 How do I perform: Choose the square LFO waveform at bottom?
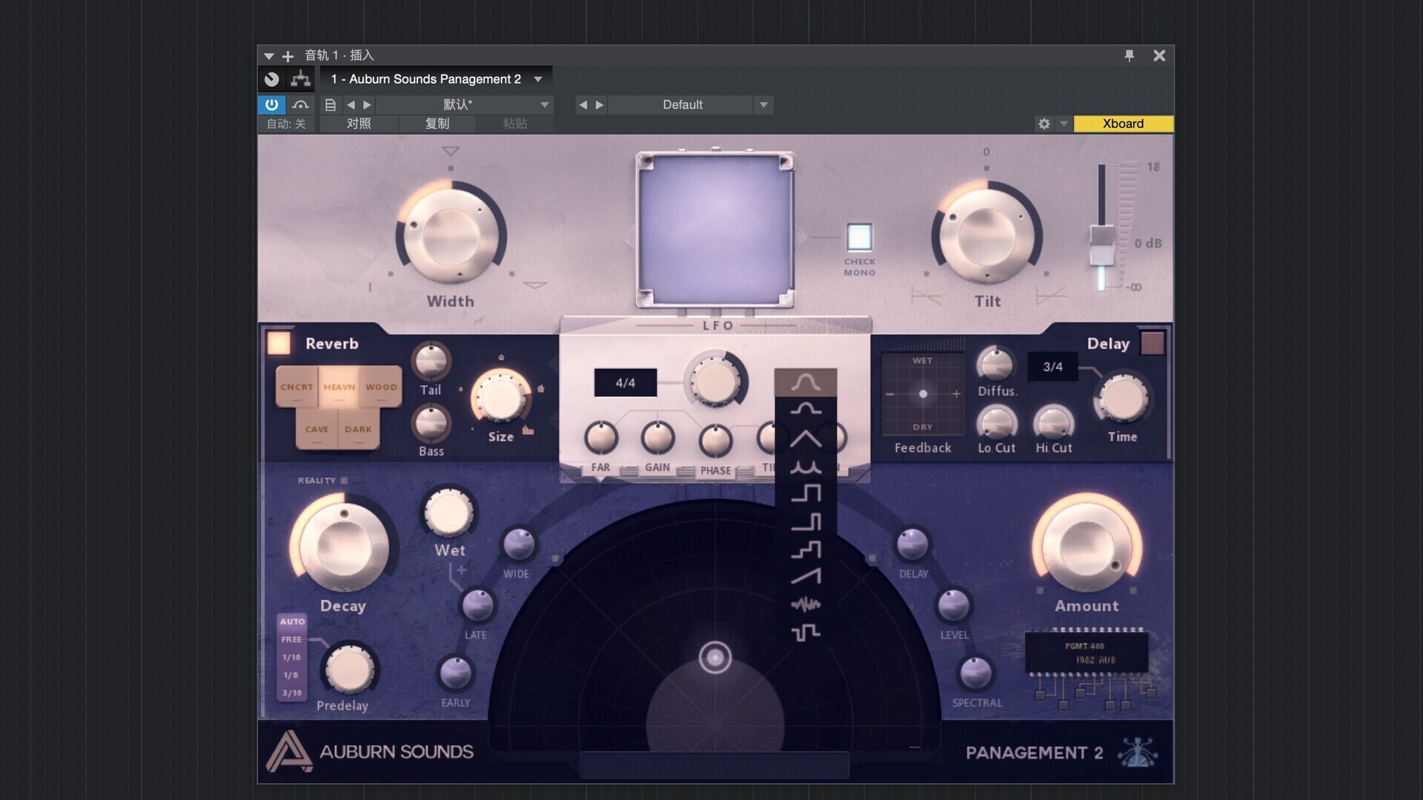(x=806, y=632)
